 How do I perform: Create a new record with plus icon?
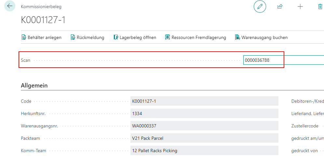(300, 7)
